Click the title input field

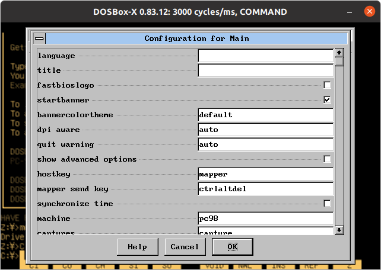[x=266, y=70]
